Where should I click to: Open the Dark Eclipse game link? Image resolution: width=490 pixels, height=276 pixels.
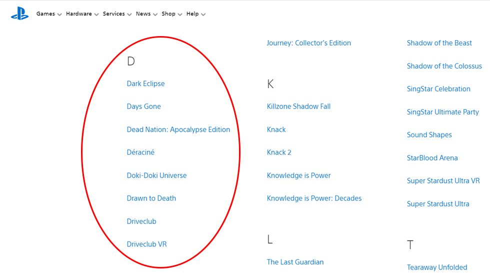145,84
